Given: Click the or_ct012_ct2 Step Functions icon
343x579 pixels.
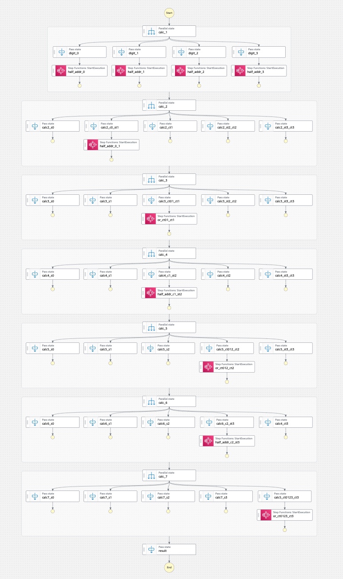Looking at the screenshot, I should click(x=209, y=367).
